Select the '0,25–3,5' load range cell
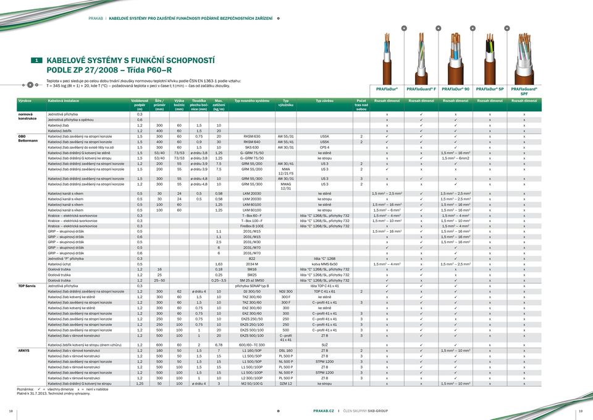 [219, 281]
